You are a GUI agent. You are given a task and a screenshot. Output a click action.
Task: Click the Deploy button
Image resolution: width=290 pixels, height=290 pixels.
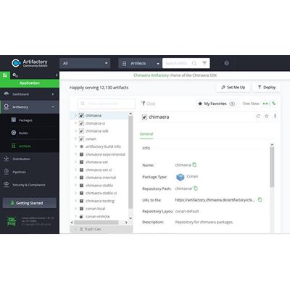(267, 87)
